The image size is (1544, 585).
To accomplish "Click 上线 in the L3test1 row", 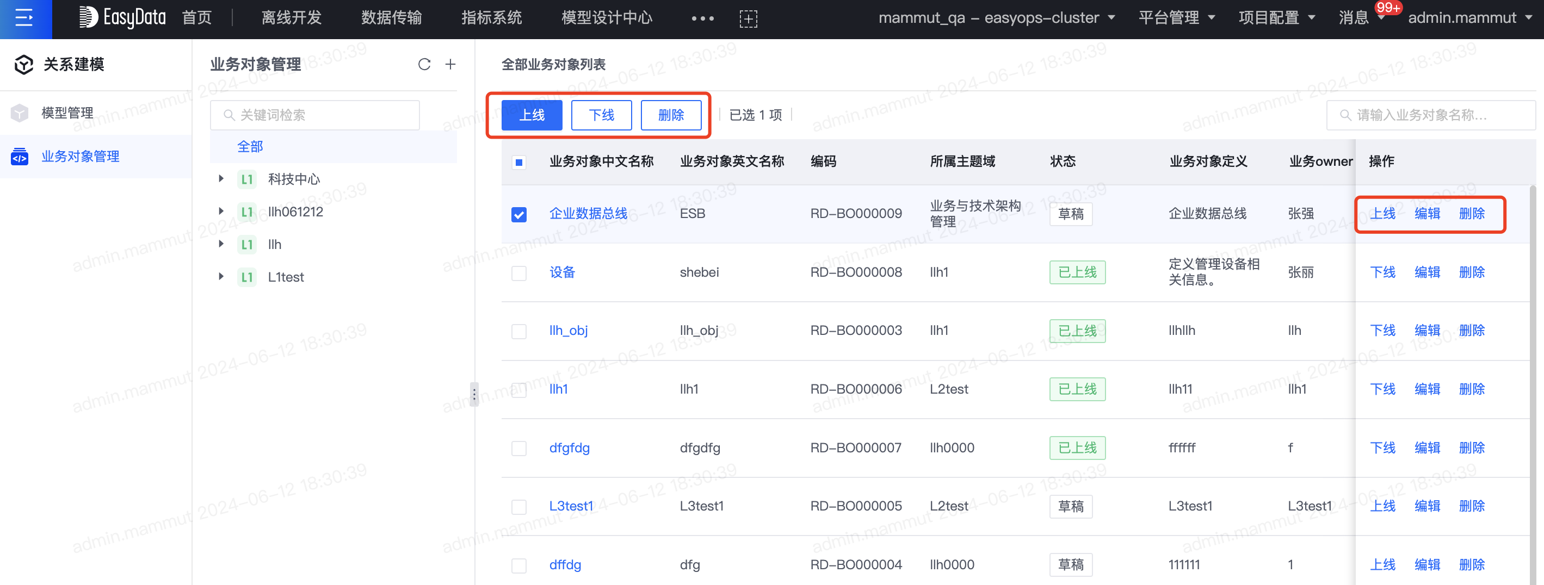I will click(1382, 506).
